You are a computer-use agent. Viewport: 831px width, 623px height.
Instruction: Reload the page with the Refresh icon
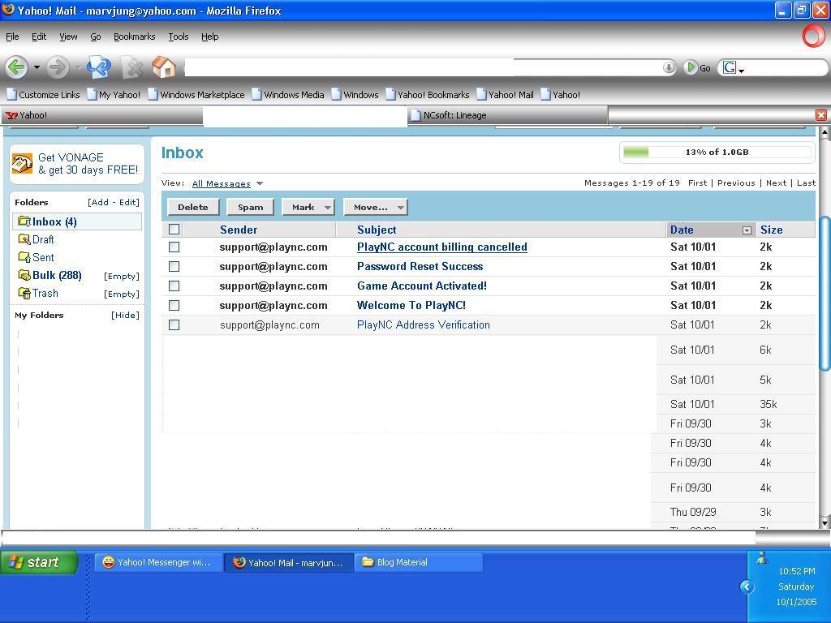click(99, 67)
